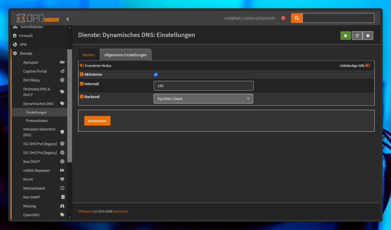
Task: Toggle the Vollständige Hilfe switch
Action: coord(368,66)
